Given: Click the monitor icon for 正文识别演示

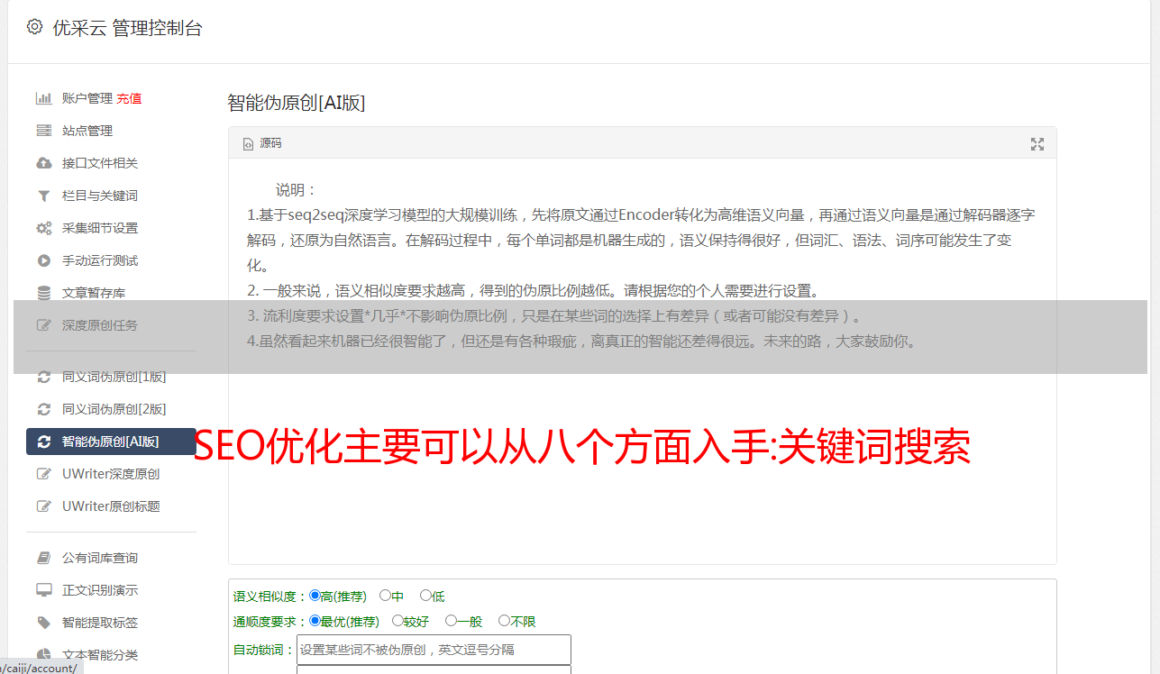Looking at the screenshot, I should (43, 590).
